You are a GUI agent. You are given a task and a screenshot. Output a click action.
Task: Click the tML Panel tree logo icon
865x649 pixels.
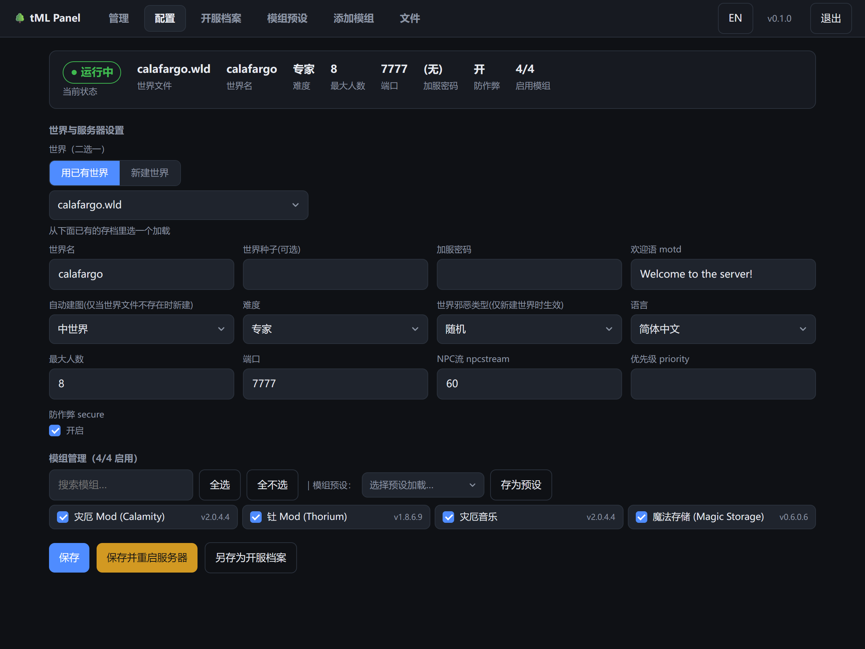click(19, 18)
